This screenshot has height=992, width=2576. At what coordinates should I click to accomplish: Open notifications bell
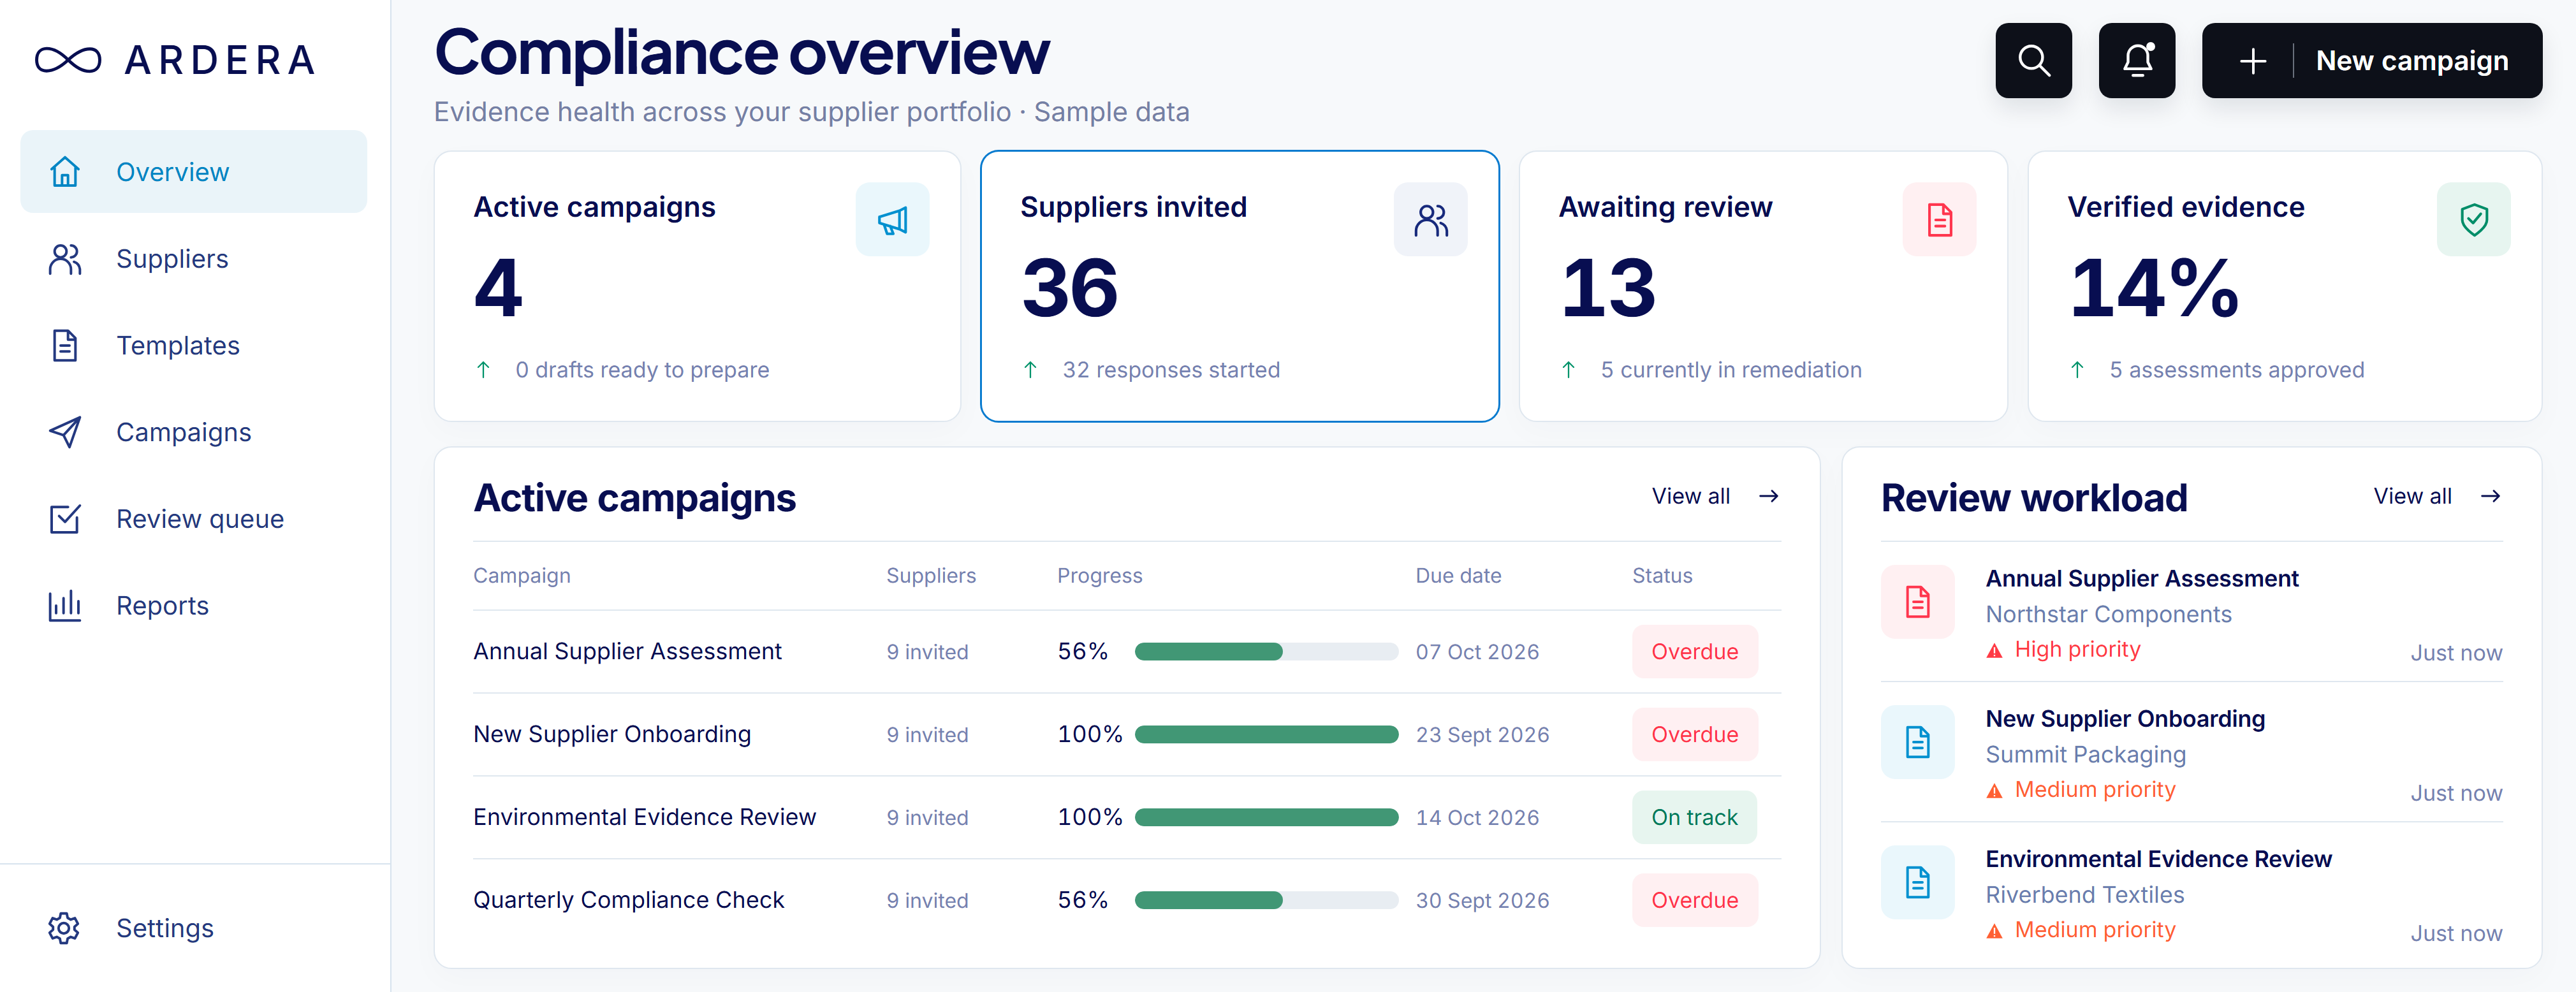pos(2137,60)
